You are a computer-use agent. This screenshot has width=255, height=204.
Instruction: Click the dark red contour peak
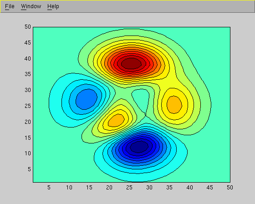click(132, 63)
